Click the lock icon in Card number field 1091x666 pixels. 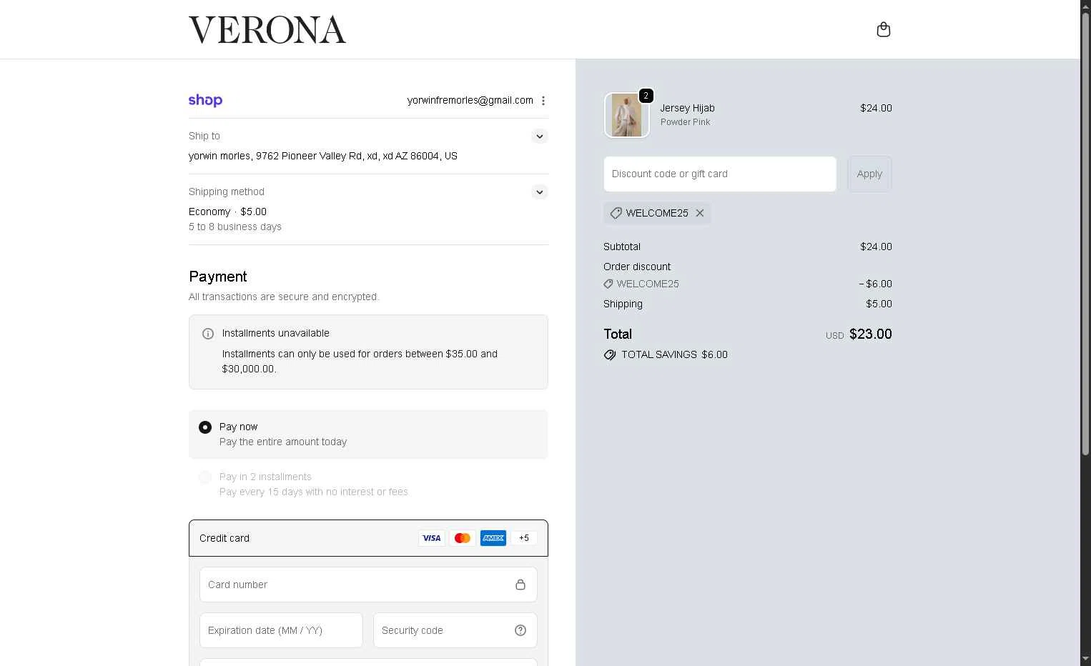520,585
